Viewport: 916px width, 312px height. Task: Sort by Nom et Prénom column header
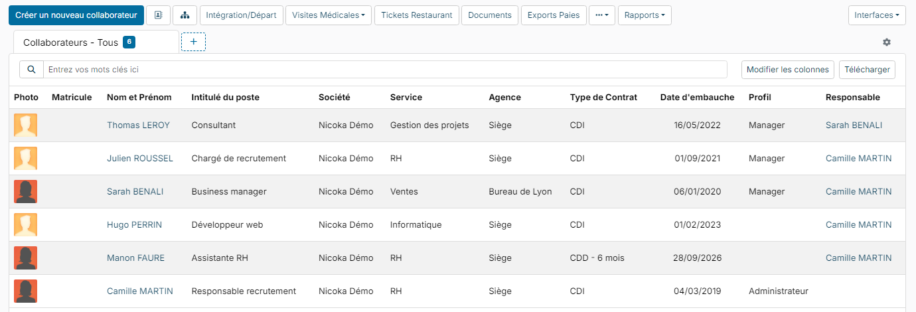click(x=139, y=97)
